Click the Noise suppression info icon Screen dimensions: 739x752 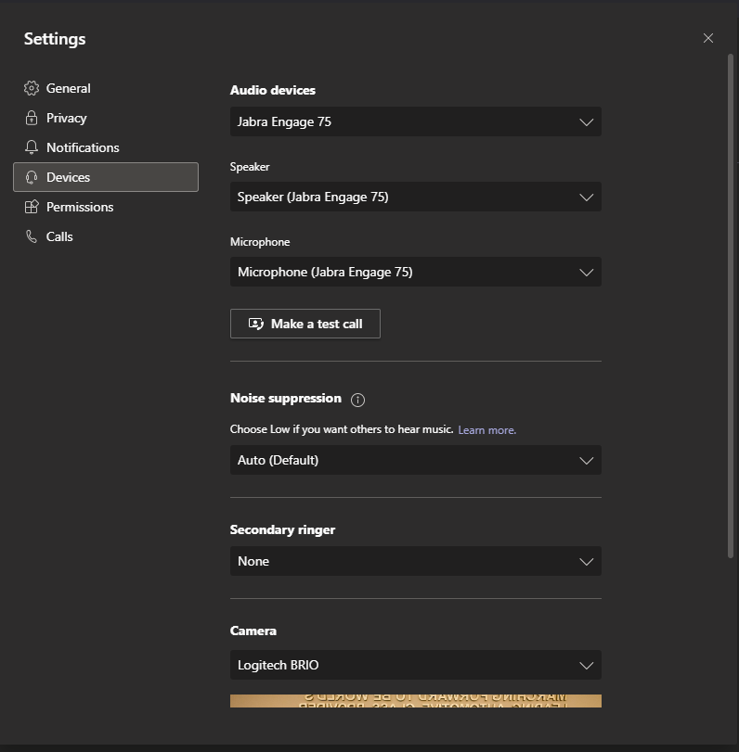[x=358, y=400]
